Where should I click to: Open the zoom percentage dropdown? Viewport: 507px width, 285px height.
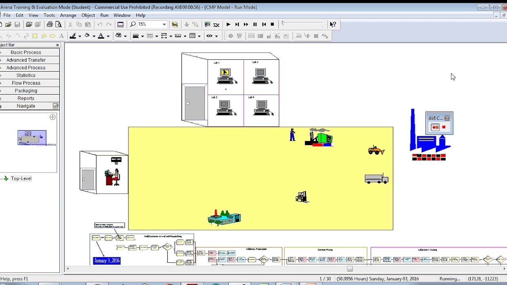164,25
